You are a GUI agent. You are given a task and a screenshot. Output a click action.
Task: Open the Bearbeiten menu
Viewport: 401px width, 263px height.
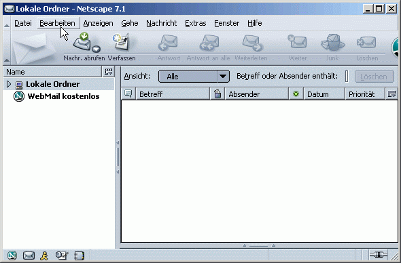point(57,23)
